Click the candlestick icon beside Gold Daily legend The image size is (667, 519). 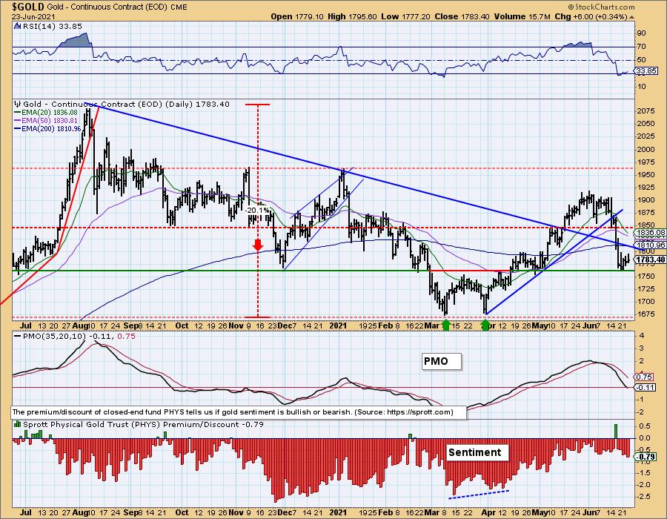[x=18, y=104]
